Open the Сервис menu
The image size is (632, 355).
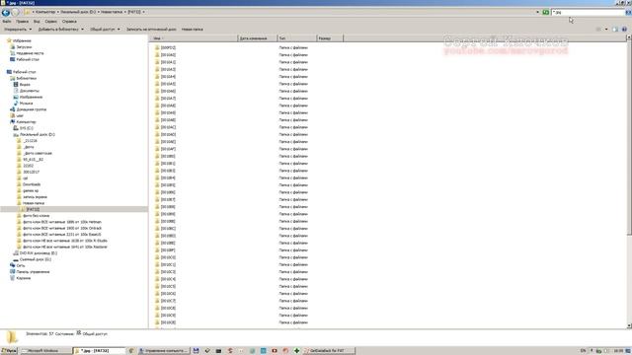point(50,22)
